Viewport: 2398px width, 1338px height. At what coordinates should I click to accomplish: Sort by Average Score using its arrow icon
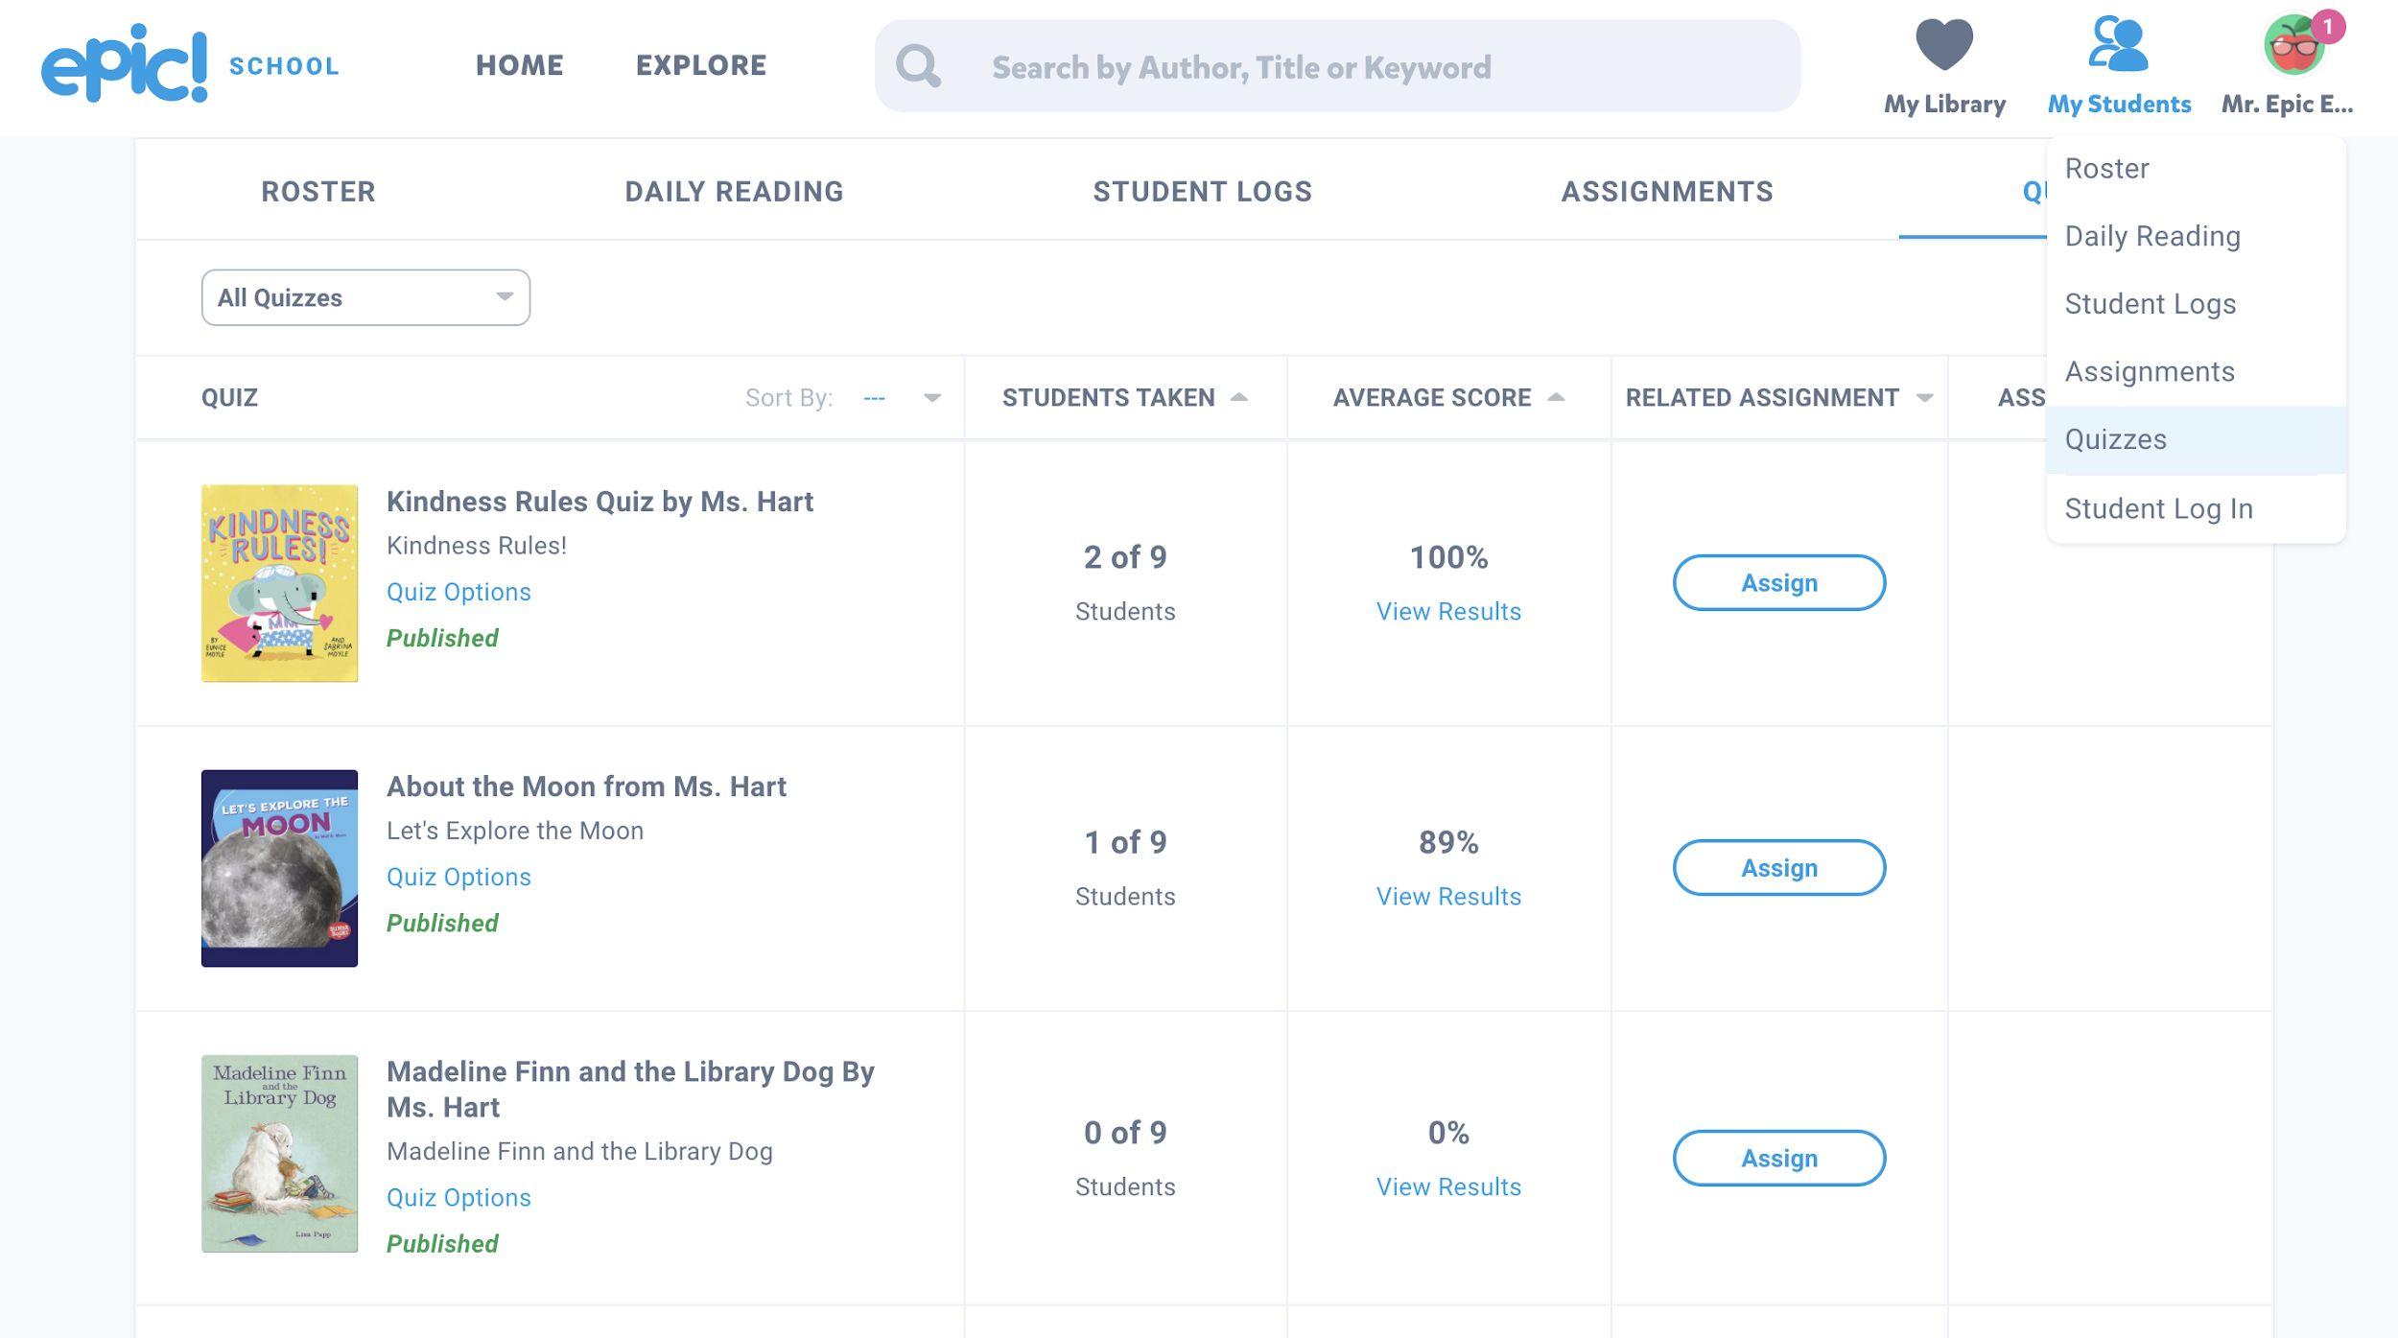[1557, 395]
